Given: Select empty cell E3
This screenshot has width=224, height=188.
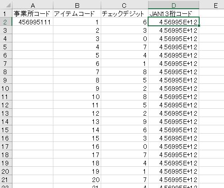Looking at the screenshot, I should pos(212,30).
